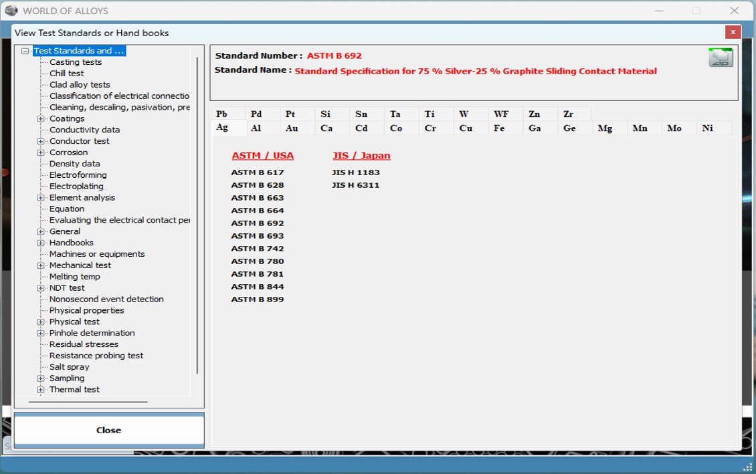Select Residual stresses tree item
This screenshot has width=756, height=474.
[x=84, y=344]
